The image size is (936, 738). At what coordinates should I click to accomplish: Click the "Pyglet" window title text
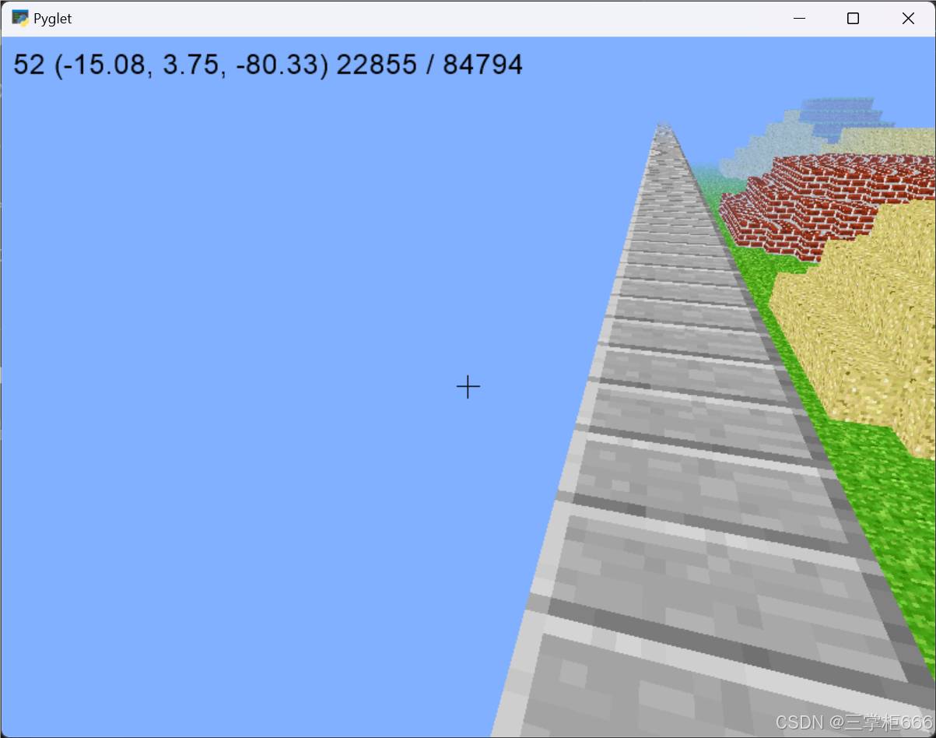(x=53, y=19)
